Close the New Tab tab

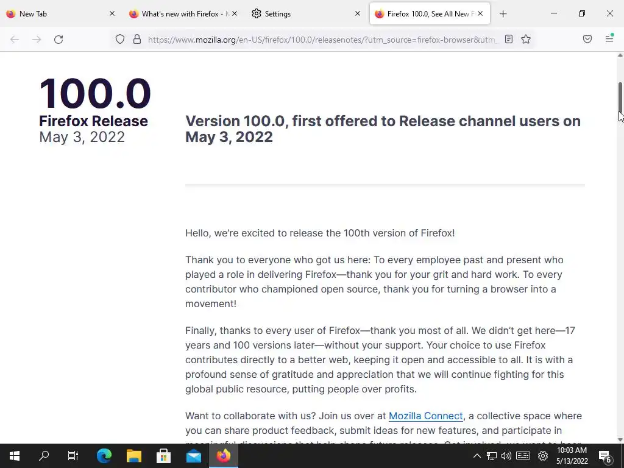[x=112, y=13]
